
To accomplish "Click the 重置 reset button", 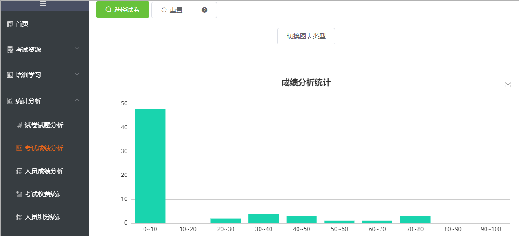I will [x=172, y=10].
